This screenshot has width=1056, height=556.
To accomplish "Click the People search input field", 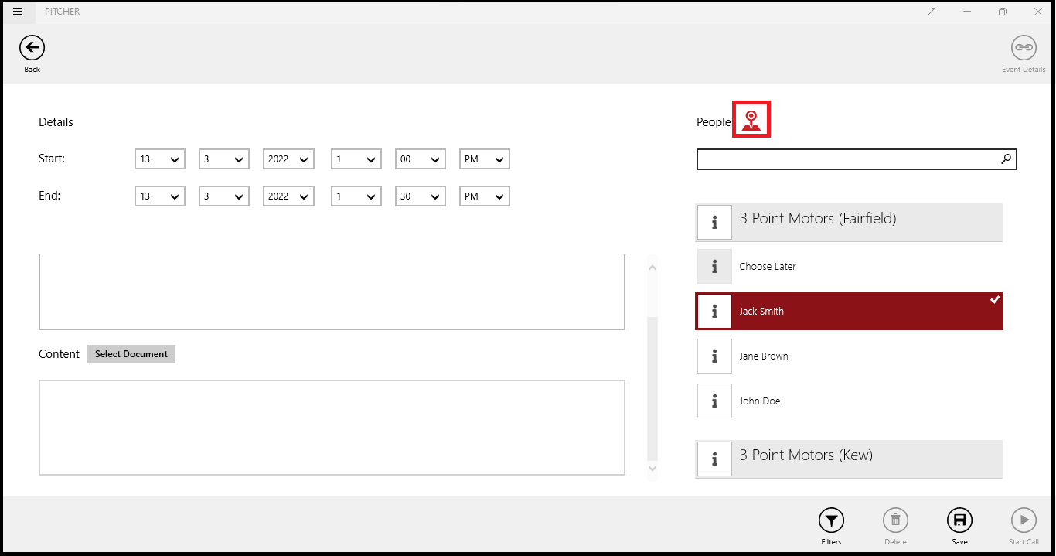I will (x=847, y=159).
